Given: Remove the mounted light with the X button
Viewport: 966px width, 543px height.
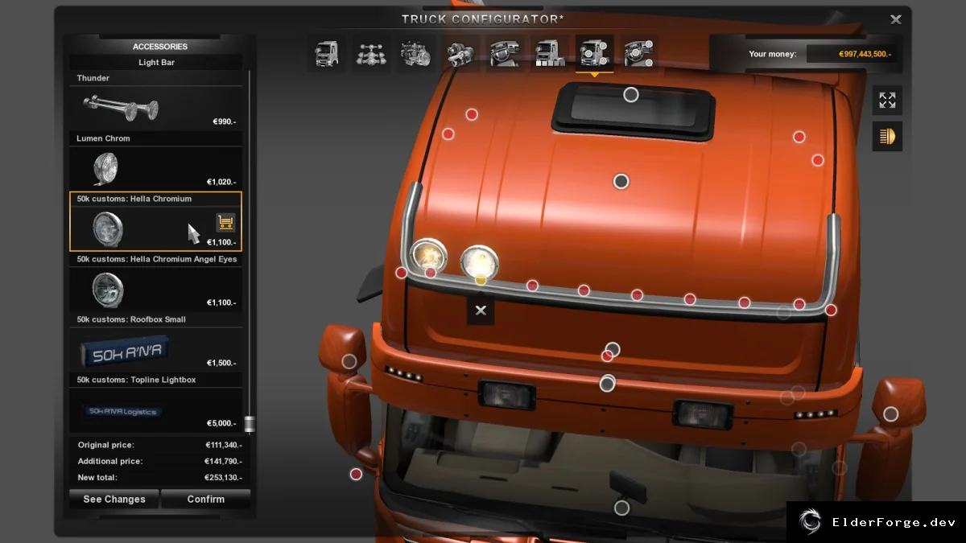Looking at the screenshot, I should (x=481, y=311).
